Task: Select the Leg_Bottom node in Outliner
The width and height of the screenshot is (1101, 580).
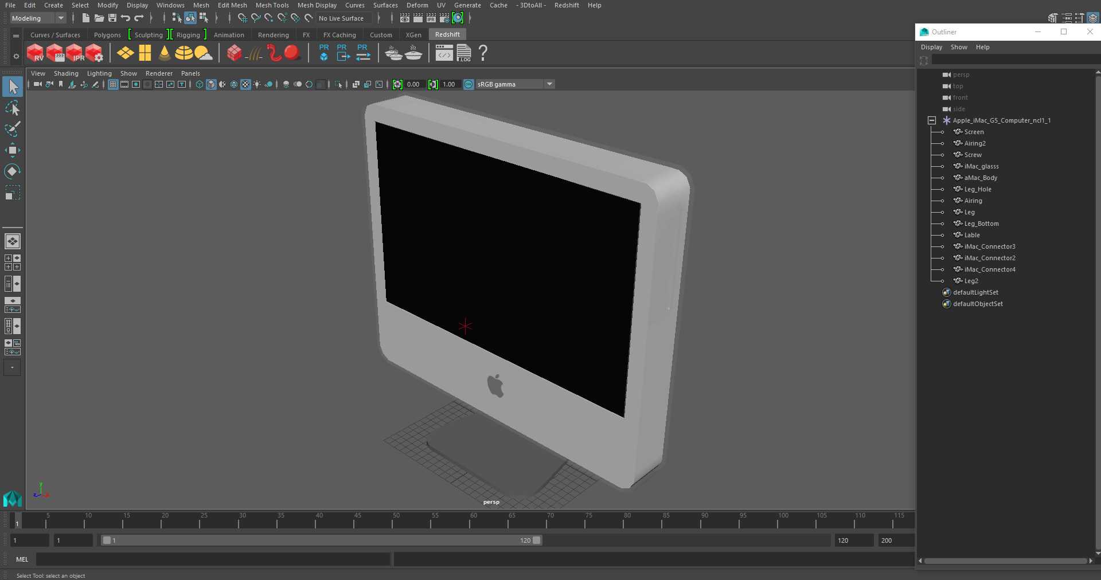Action: [981, 224]
